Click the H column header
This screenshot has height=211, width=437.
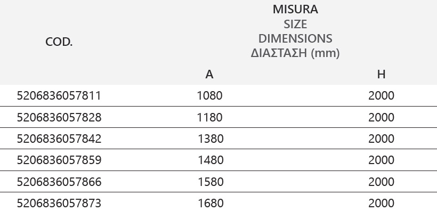(x=381, y=75)
